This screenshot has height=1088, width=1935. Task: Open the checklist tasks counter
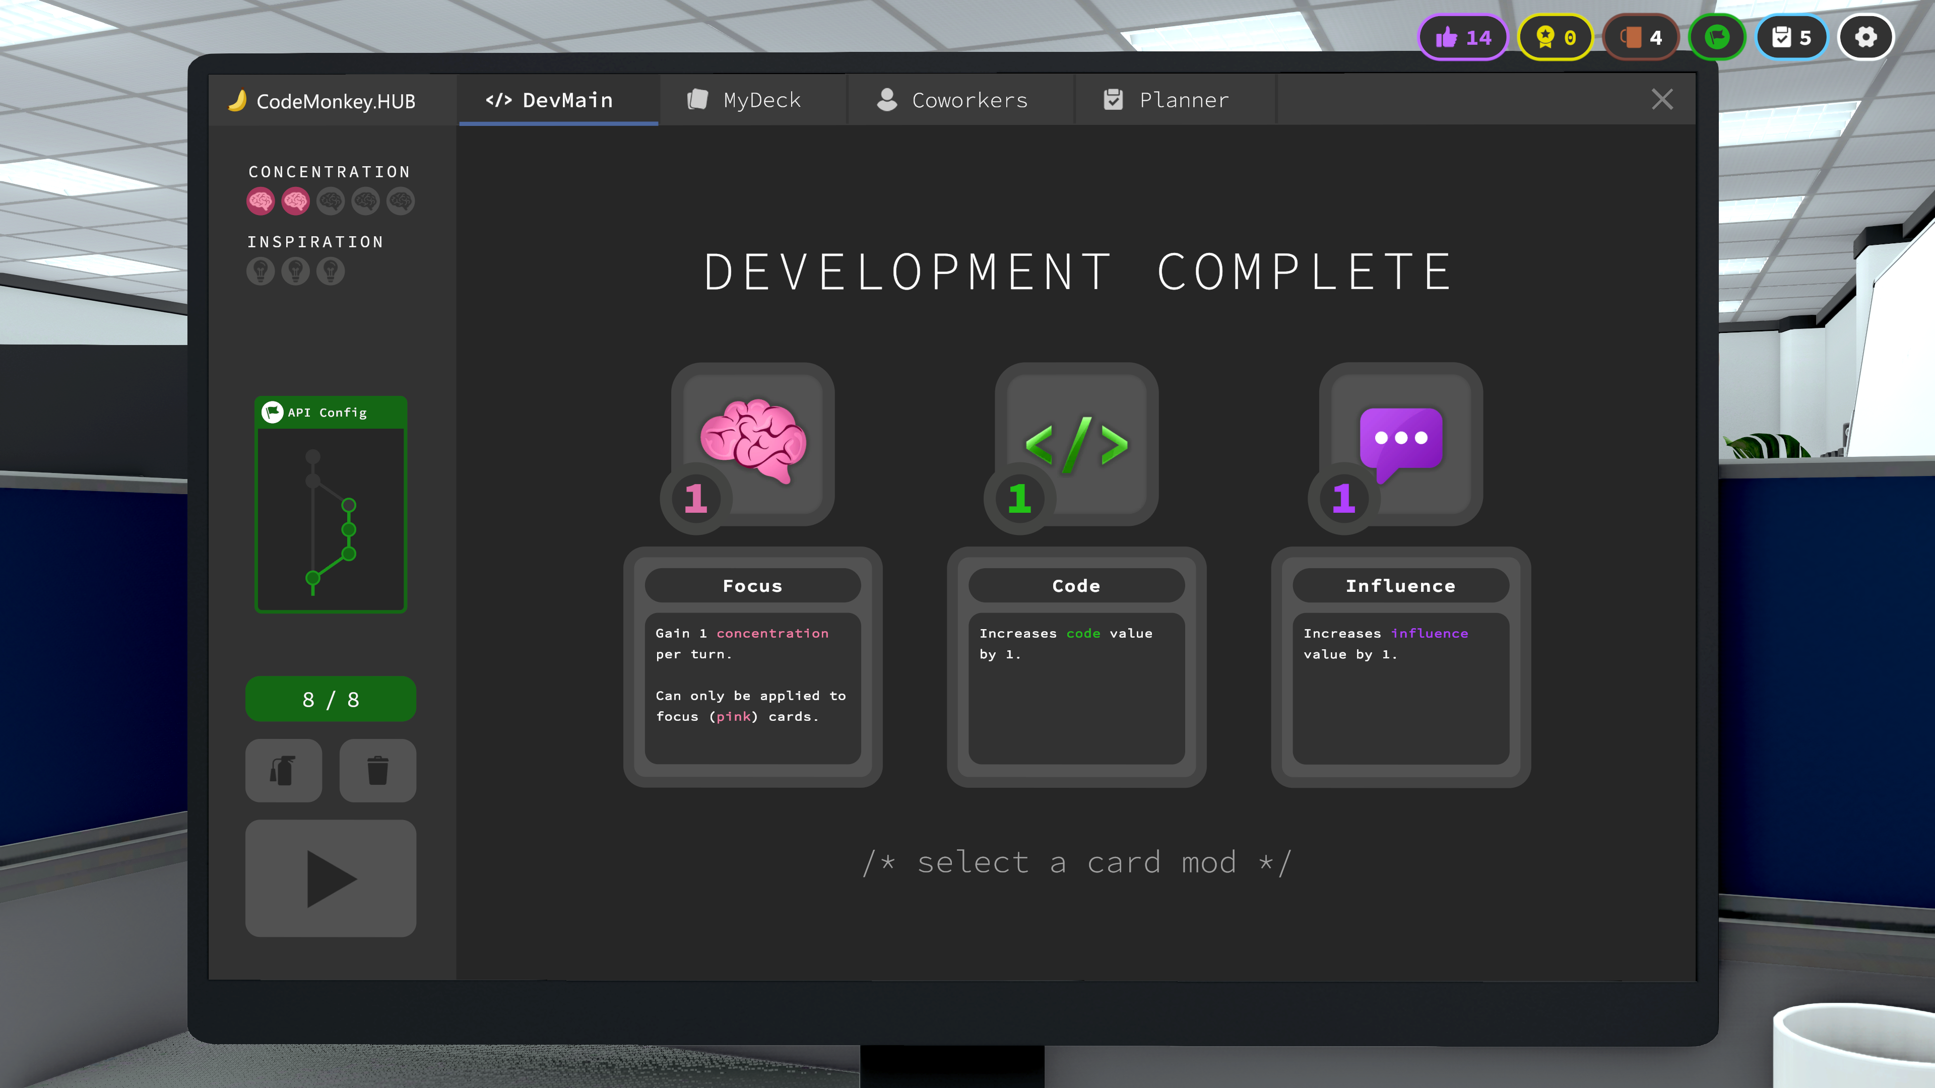pyautogui.click(x=1791, y=36)
